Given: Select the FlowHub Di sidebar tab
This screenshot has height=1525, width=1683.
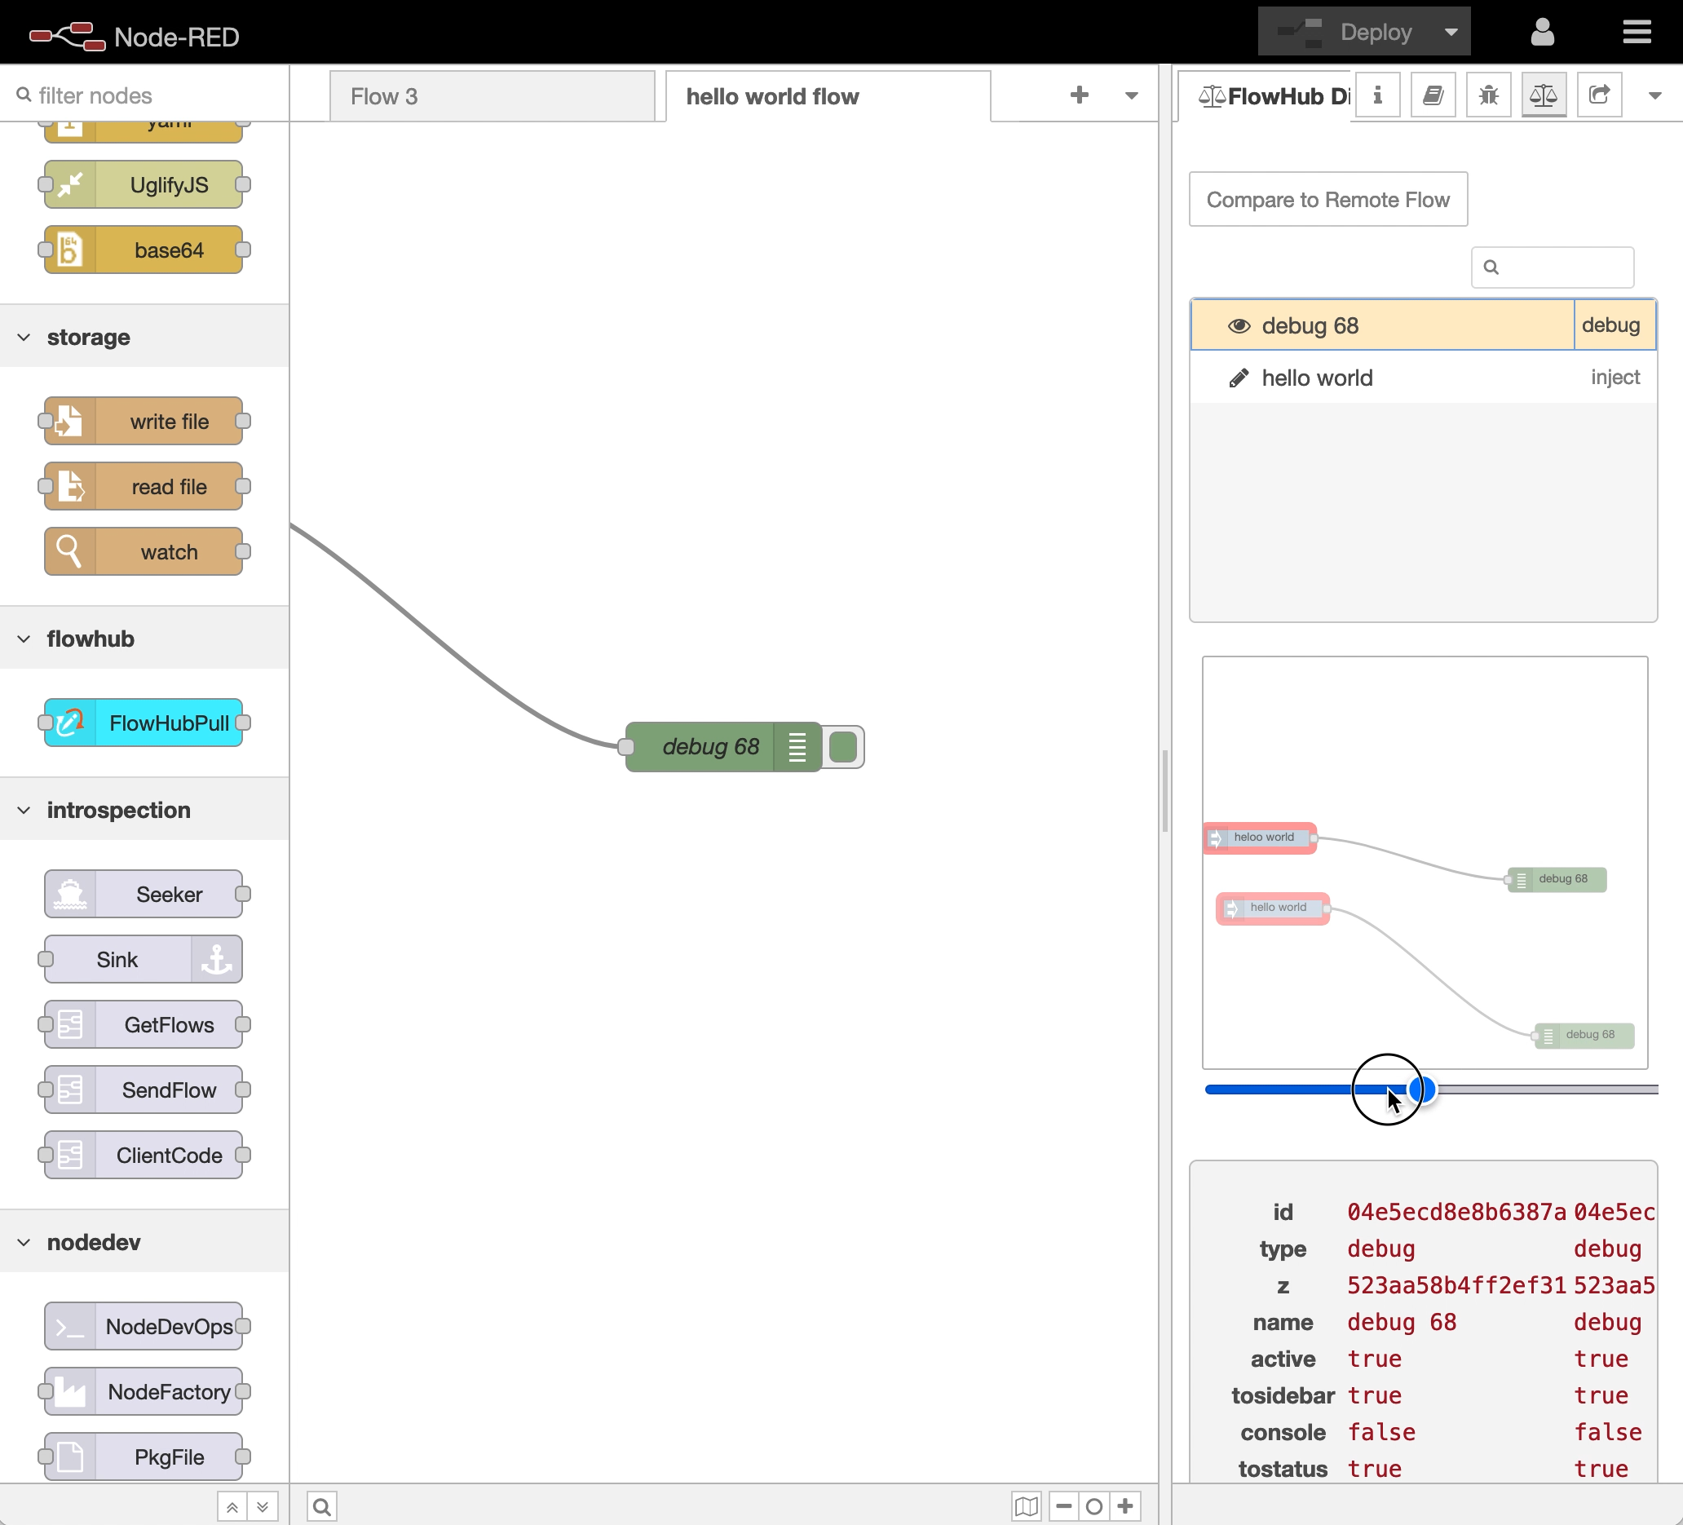Looking at the screenshot, I should click(x=1266, y=96).
